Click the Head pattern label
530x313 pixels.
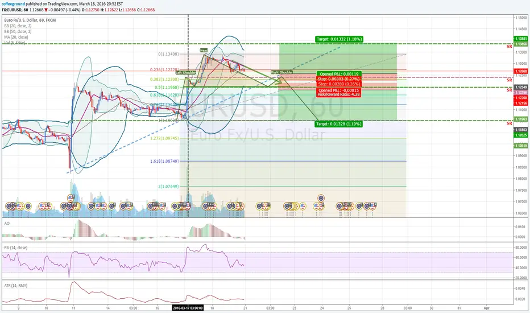[204, 51]
